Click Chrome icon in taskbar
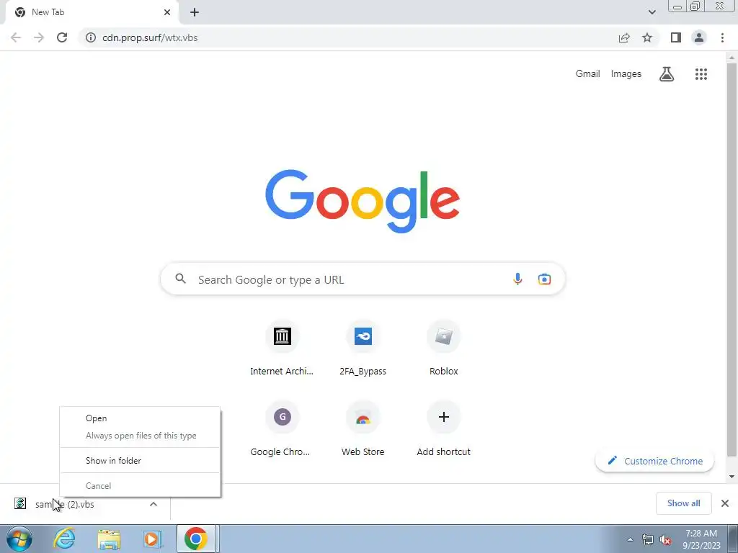738x553 pixels. tap(196, 539)
